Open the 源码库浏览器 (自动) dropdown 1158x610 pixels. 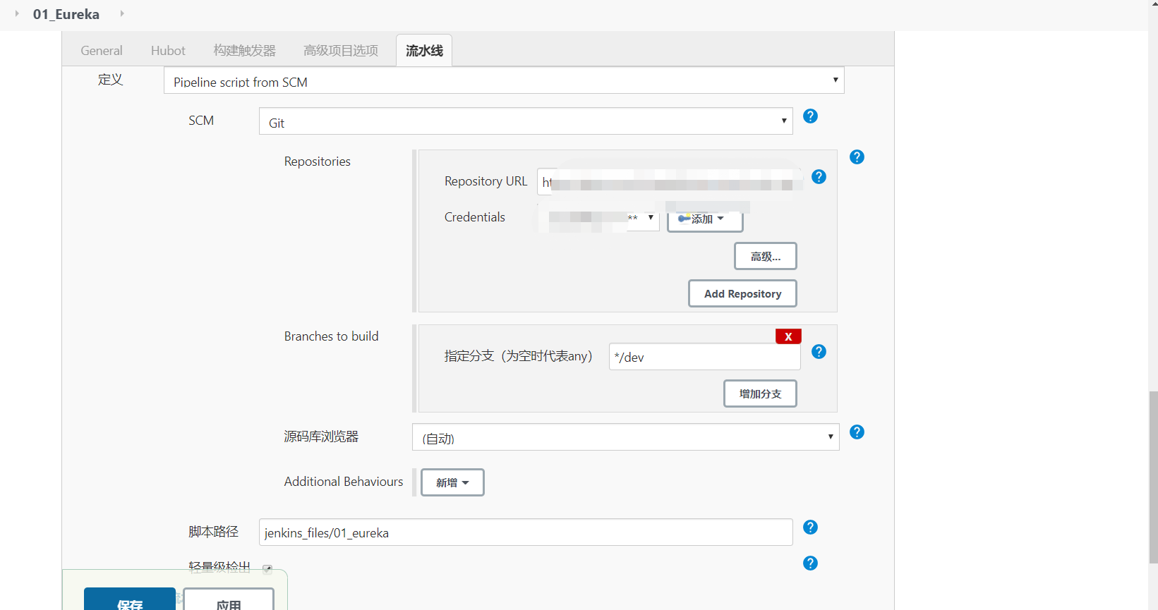(x=625, y=437)
